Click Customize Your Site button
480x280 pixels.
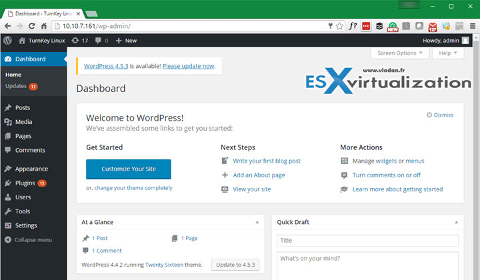129,169
